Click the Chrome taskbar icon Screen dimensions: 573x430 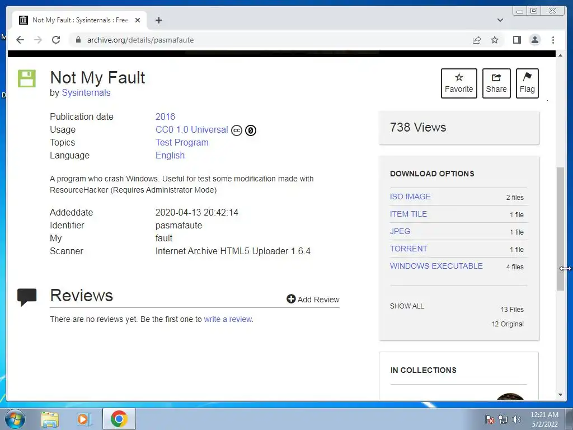[119, 419]
